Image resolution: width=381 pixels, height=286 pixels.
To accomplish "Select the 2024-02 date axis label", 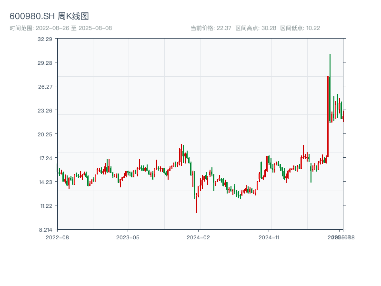I will (x=199, y=237).
